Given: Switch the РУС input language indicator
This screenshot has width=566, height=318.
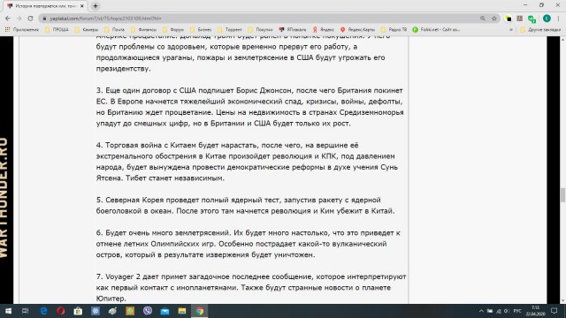Looking at the screenshot, I should click(517, 311).
